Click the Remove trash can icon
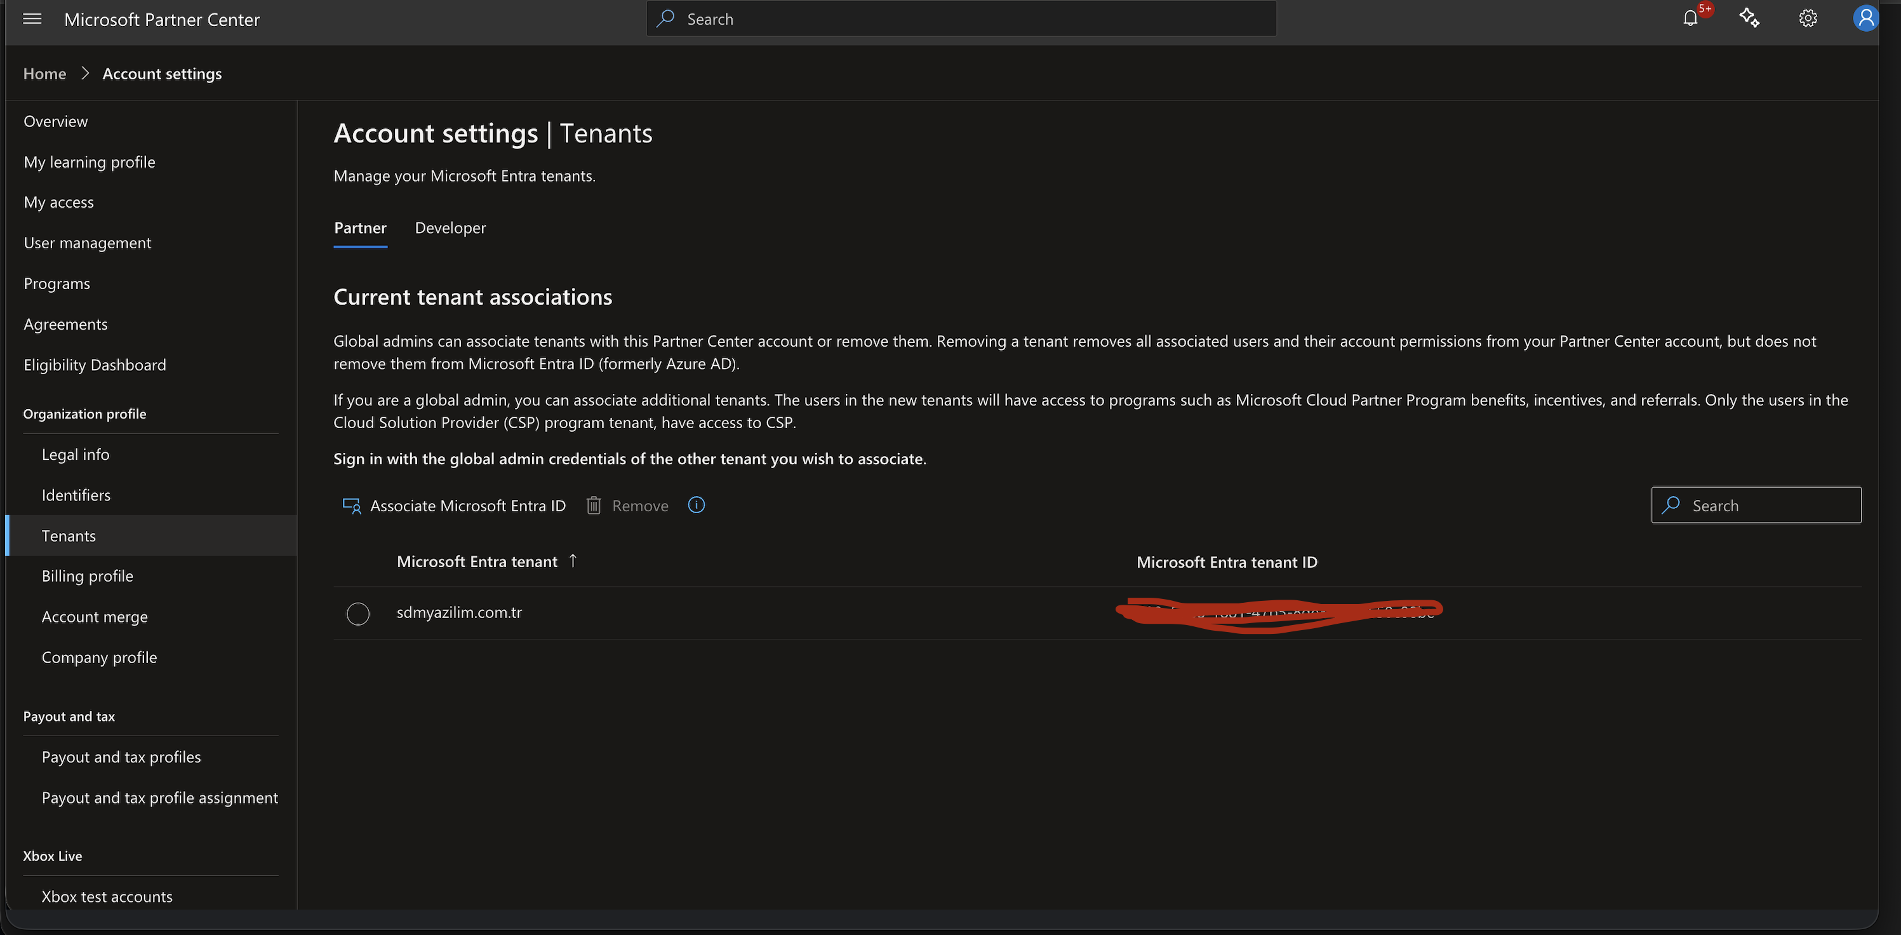Screen dimensions: 1901x935 click(593, 506)
